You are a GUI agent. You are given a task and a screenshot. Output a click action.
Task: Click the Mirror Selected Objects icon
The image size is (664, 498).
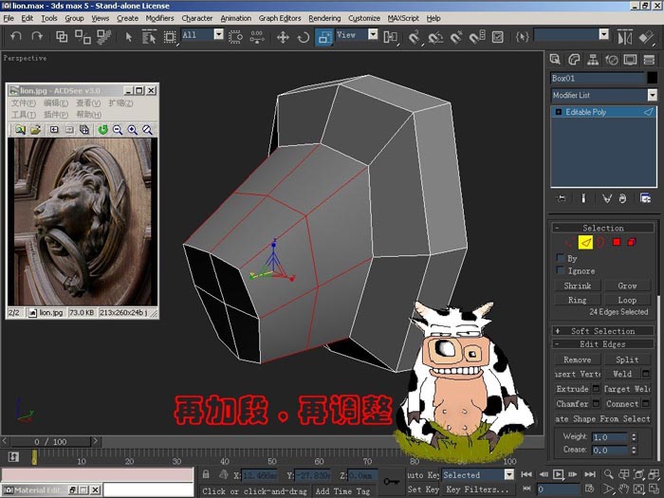click(x=625, y=37)
